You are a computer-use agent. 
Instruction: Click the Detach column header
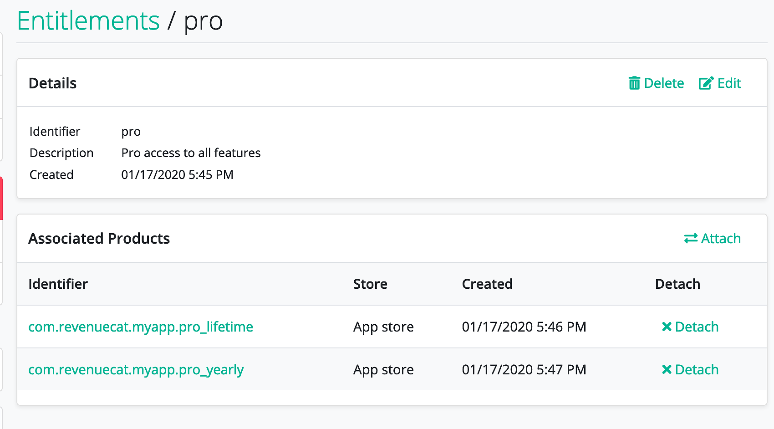tap(677, 284)
